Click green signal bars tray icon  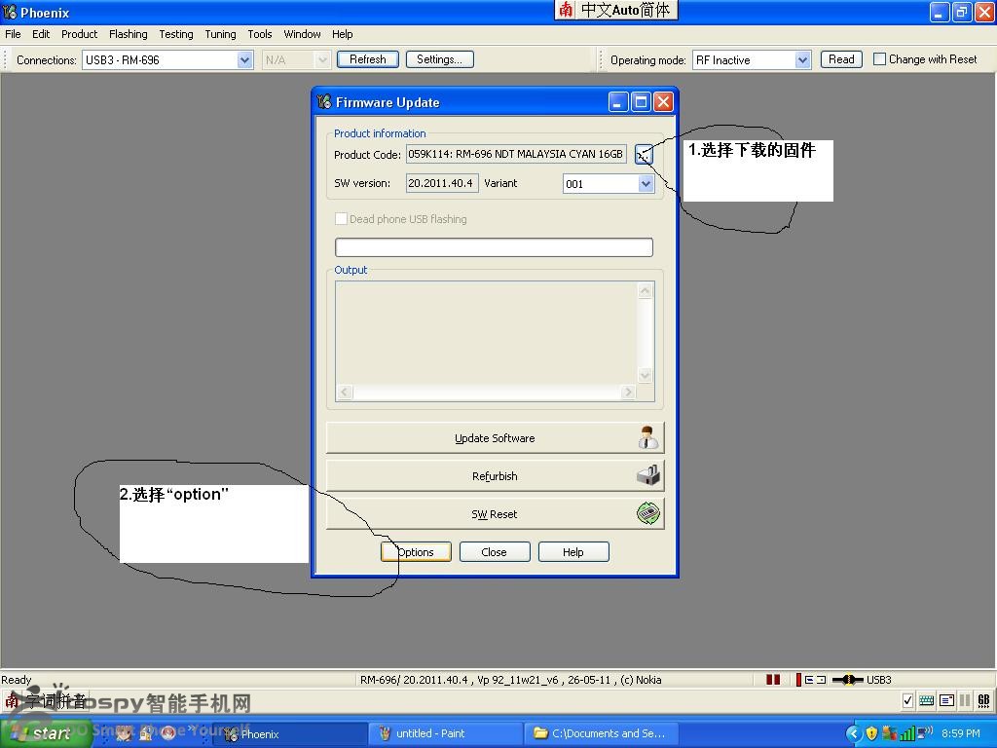tap(908, 734)
